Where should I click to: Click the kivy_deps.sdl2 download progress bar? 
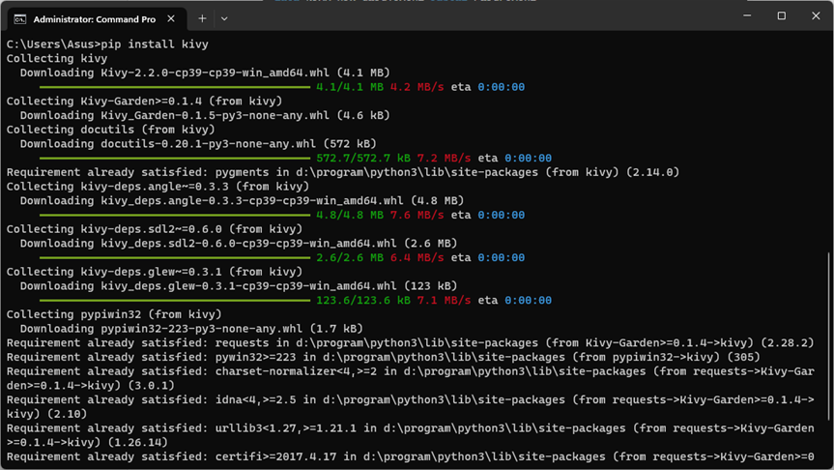(175, 258)
